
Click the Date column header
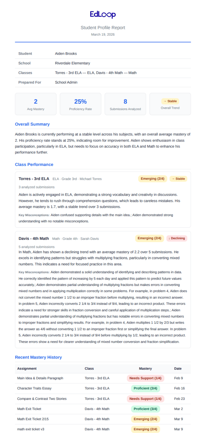(178, 369)
